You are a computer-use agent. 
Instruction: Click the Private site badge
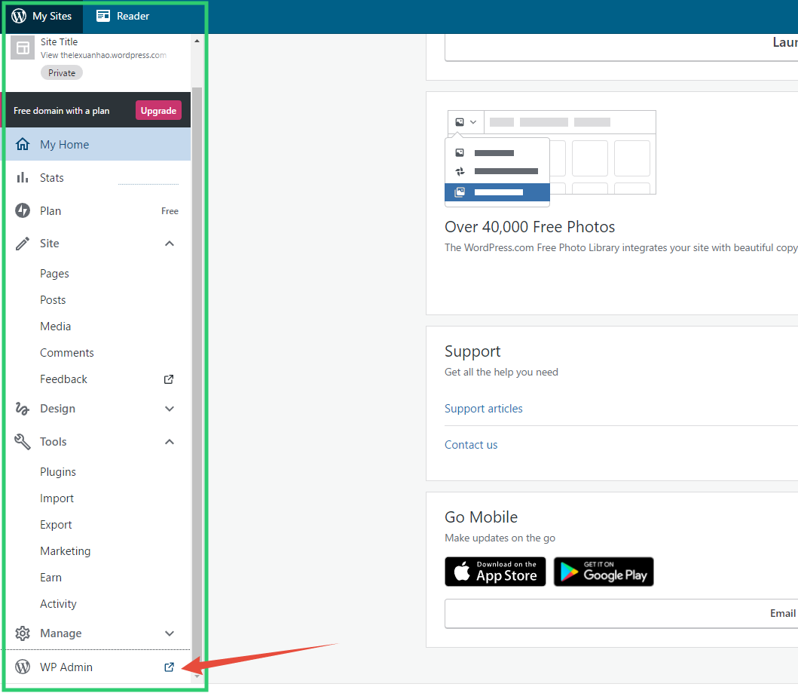point(62,73)
